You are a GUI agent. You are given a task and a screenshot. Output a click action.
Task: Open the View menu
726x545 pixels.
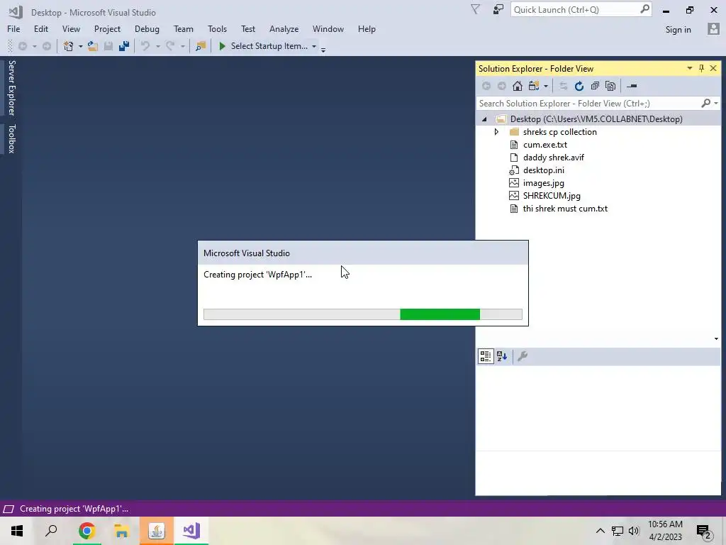pyautogui.click(x=71, y=28)
